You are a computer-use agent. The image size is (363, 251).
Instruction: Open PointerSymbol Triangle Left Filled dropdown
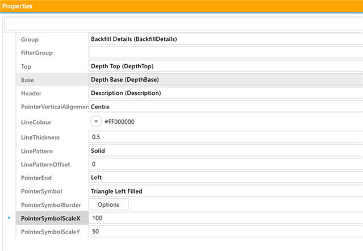pos(226,191)
